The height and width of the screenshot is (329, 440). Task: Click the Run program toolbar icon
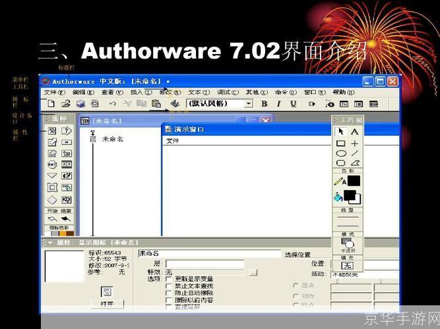coord(311,104)
